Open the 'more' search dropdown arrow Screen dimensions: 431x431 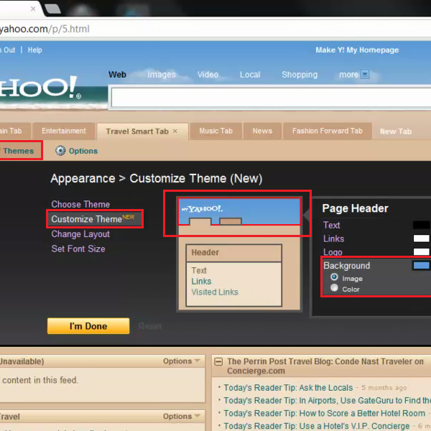point(365,74)
